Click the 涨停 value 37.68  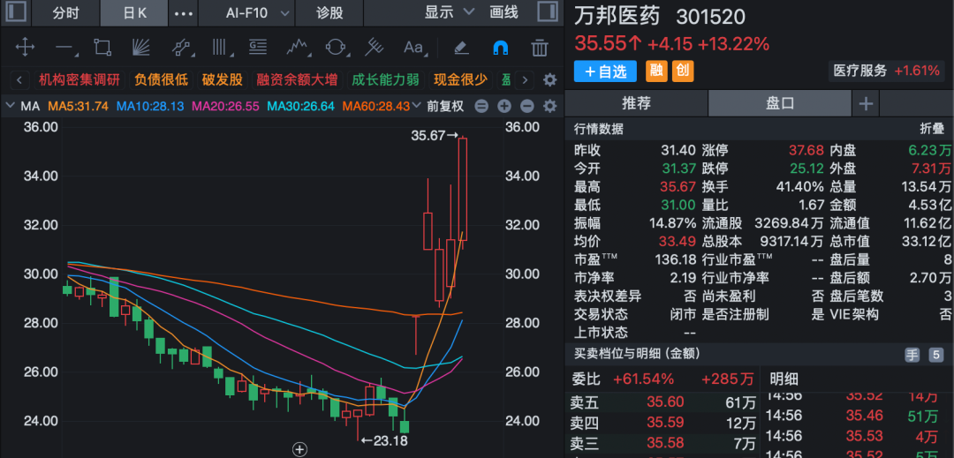[806, 150]
